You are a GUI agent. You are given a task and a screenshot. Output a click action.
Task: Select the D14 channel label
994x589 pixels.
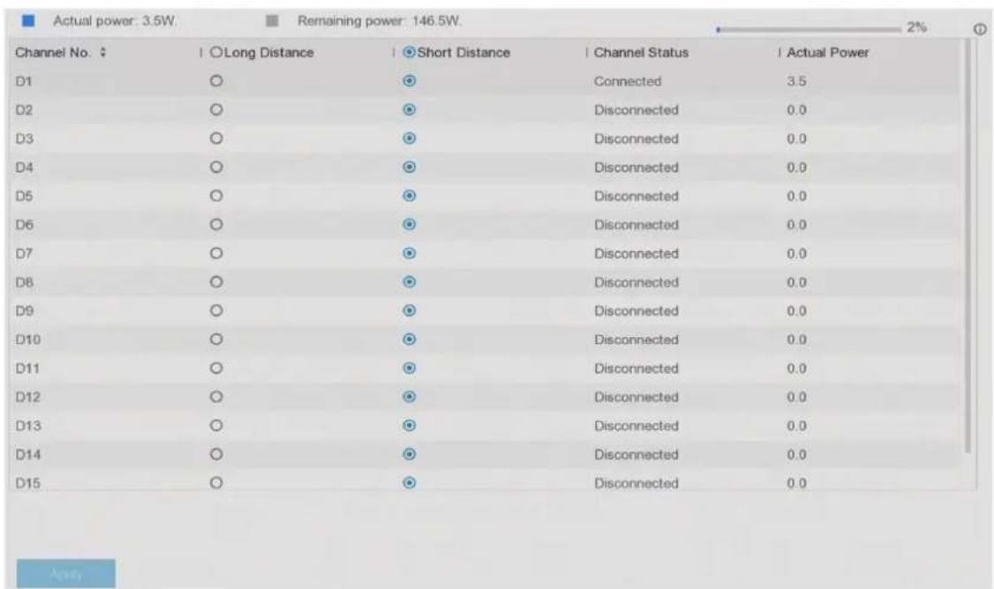(28, 454)
